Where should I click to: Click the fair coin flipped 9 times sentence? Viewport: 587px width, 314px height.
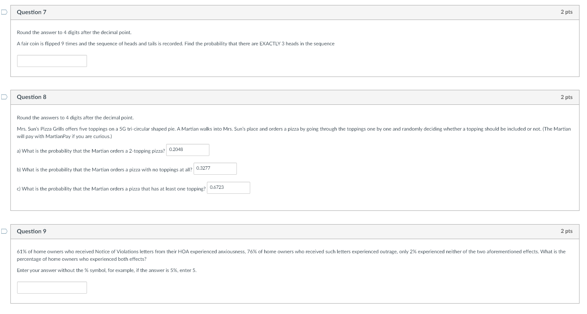click(176, 44)
